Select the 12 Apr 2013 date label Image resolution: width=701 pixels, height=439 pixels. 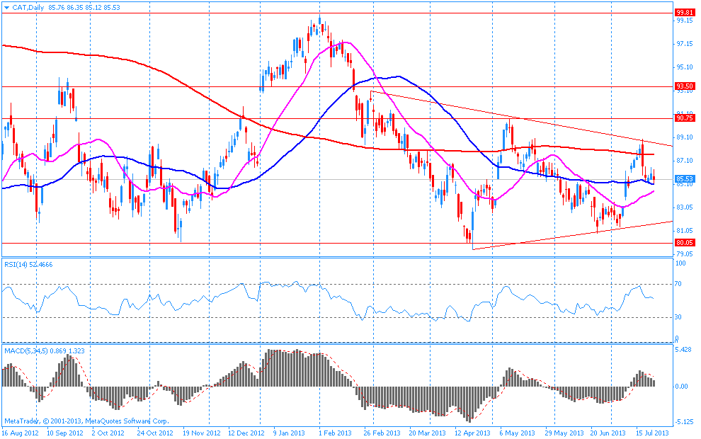point(472,433)
